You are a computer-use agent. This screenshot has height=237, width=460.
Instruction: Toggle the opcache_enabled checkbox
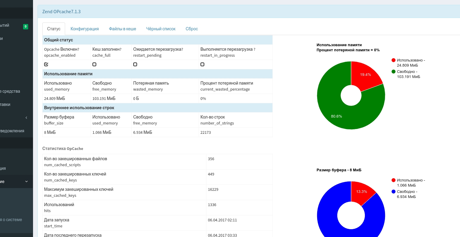click(46, 64)
